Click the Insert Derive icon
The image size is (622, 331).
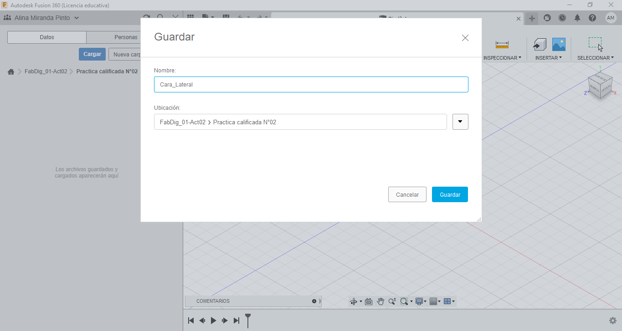pyautogui.click(x=540, y=44)
